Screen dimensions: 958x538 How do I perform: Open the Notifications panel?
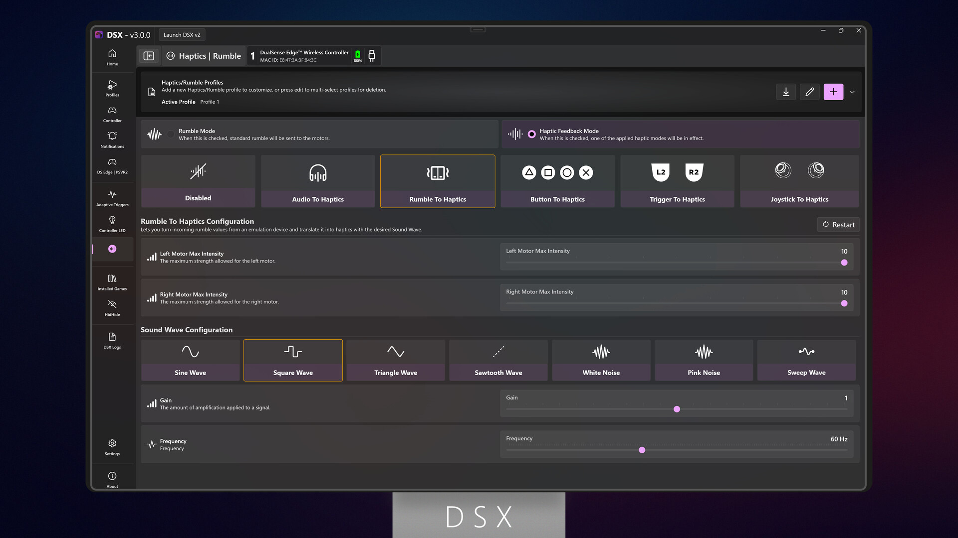(x=112, y=140)
